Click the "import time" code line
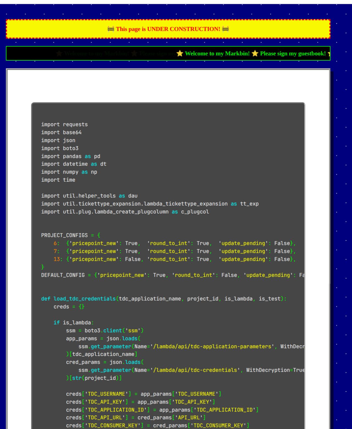 pos(58,180)
